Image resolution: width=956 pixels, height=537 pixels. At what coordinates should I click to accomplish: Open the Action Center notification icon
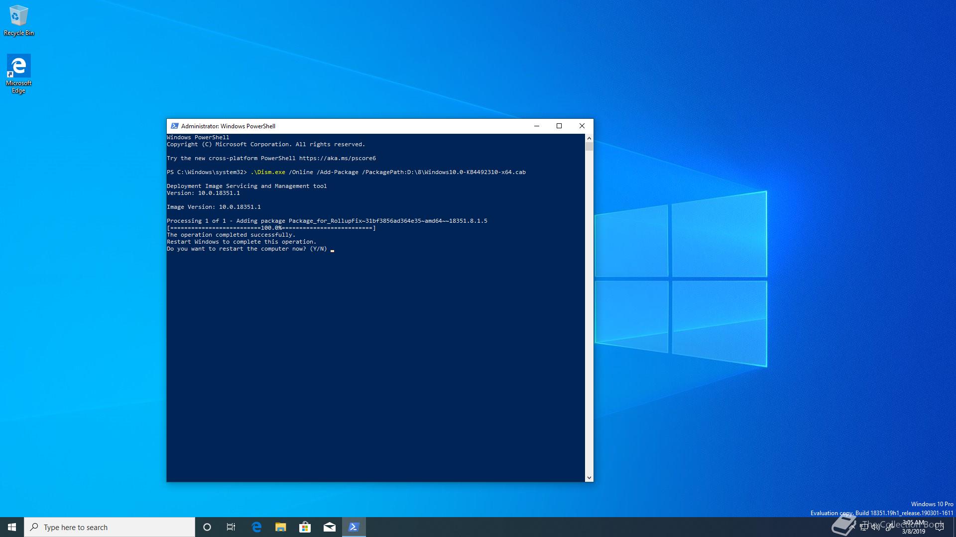coord(940,527)
